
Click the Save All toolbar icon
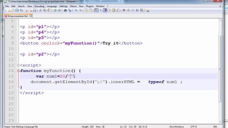coord(21,10)
